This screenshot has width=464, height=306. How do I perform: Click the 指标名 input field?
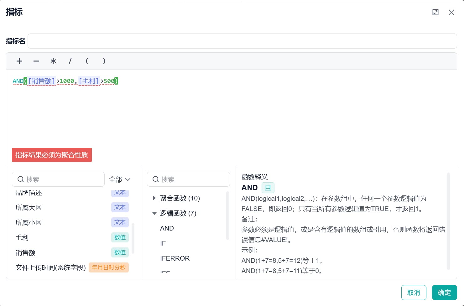pyautogui.click(x=242, y=41)
